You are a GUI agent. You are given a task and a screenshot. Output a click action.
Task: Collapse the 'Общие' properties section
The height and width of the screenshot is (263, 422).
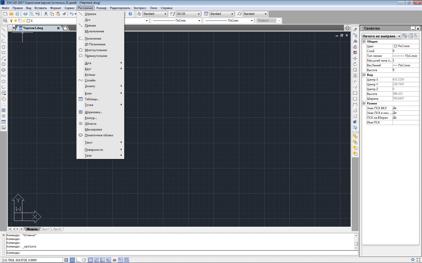click(x=364, y=42)
